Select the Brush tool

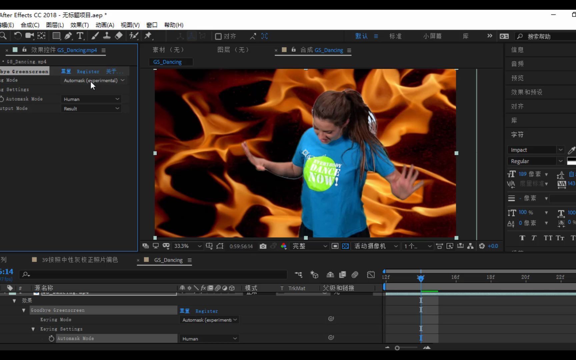[x=95, y=36]
